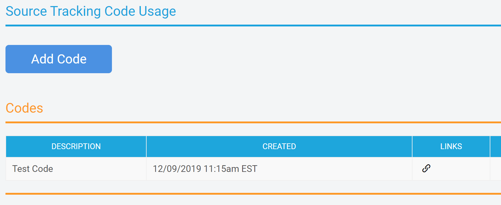The image size is (501, 205).
Task: Sort by the CREATED column header
Action: (x=279, y=146)
